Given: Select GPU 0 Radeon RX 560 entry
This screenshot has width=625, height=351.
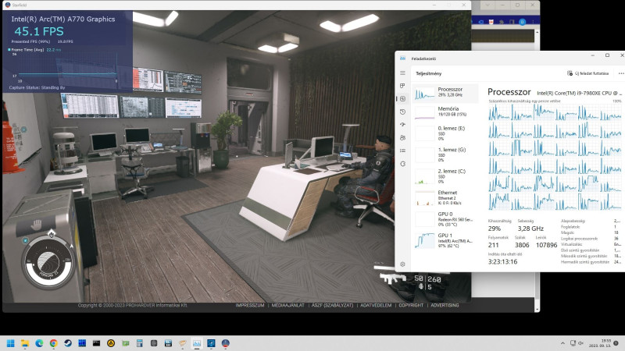Looking at the screenshot, I should [445, 219].
